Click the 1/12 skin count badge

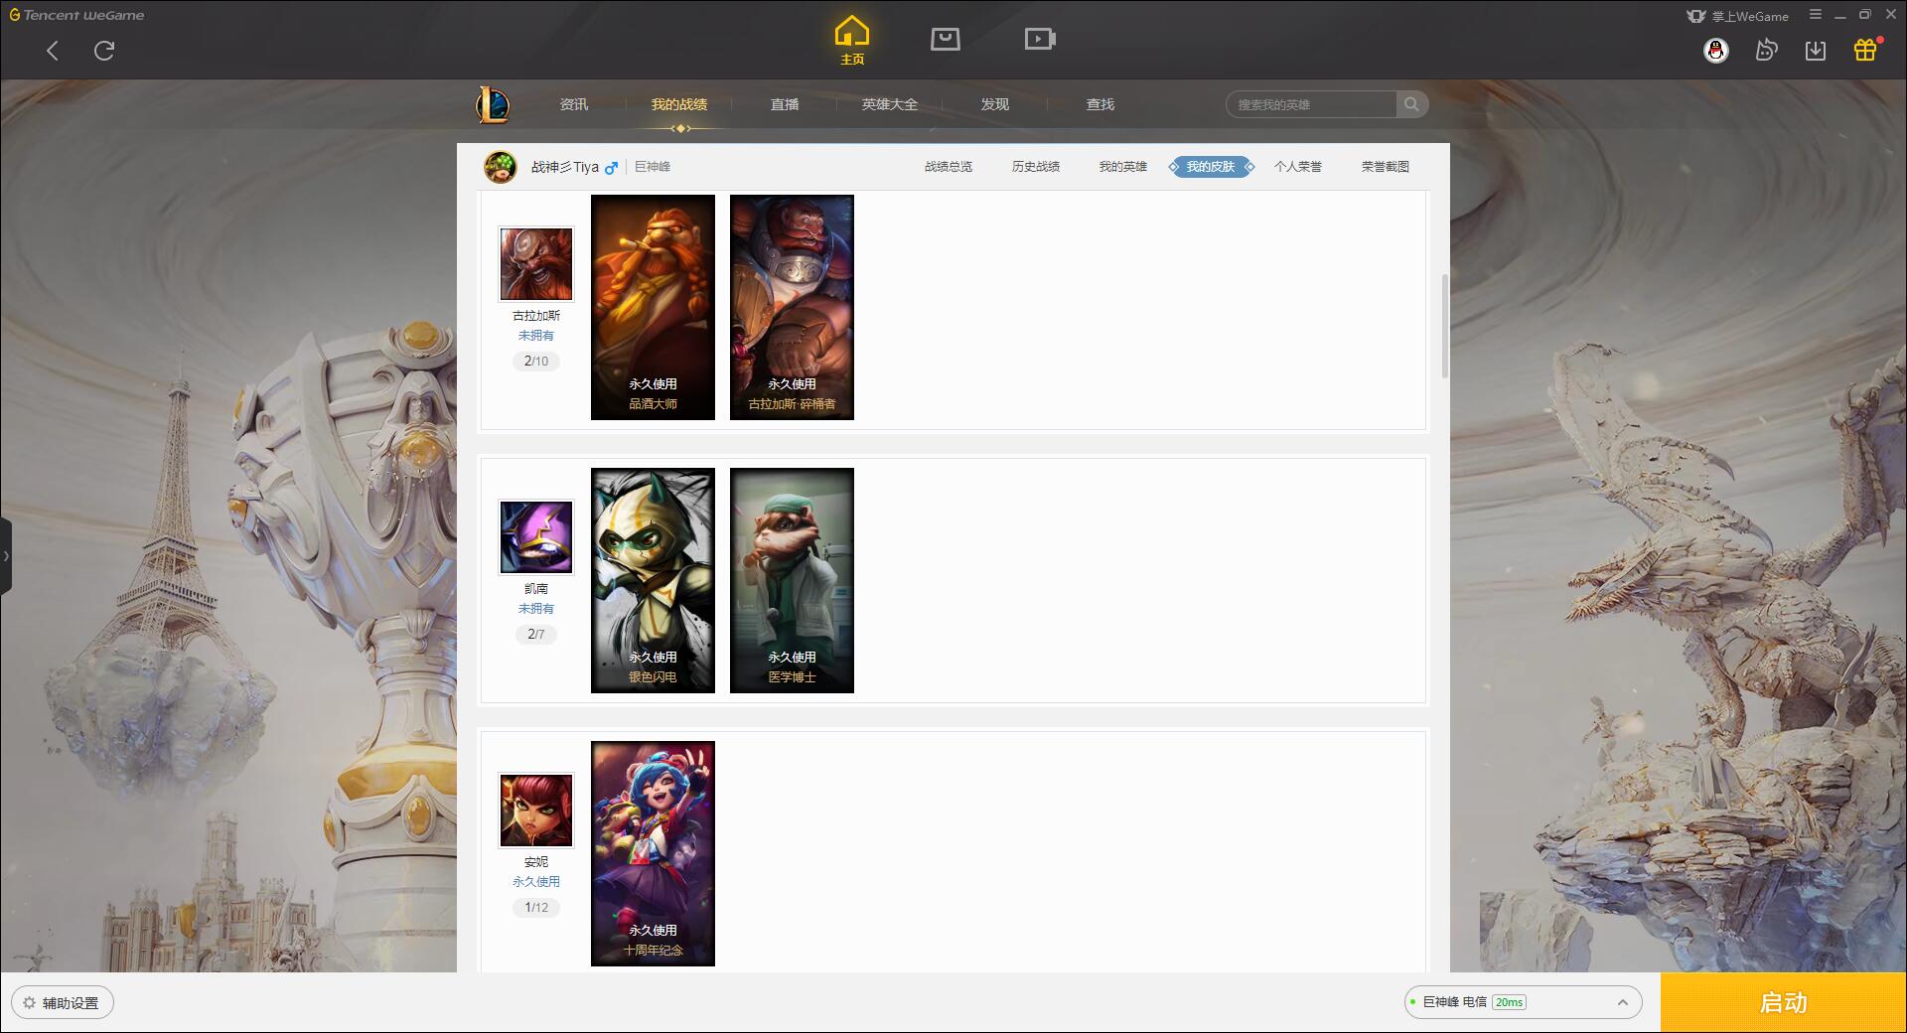click(x=536, y=908)
